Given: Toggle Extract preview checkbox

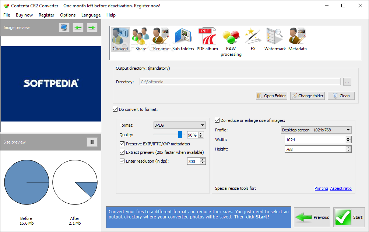Looking at the screenshot, I should pos(122,152).
